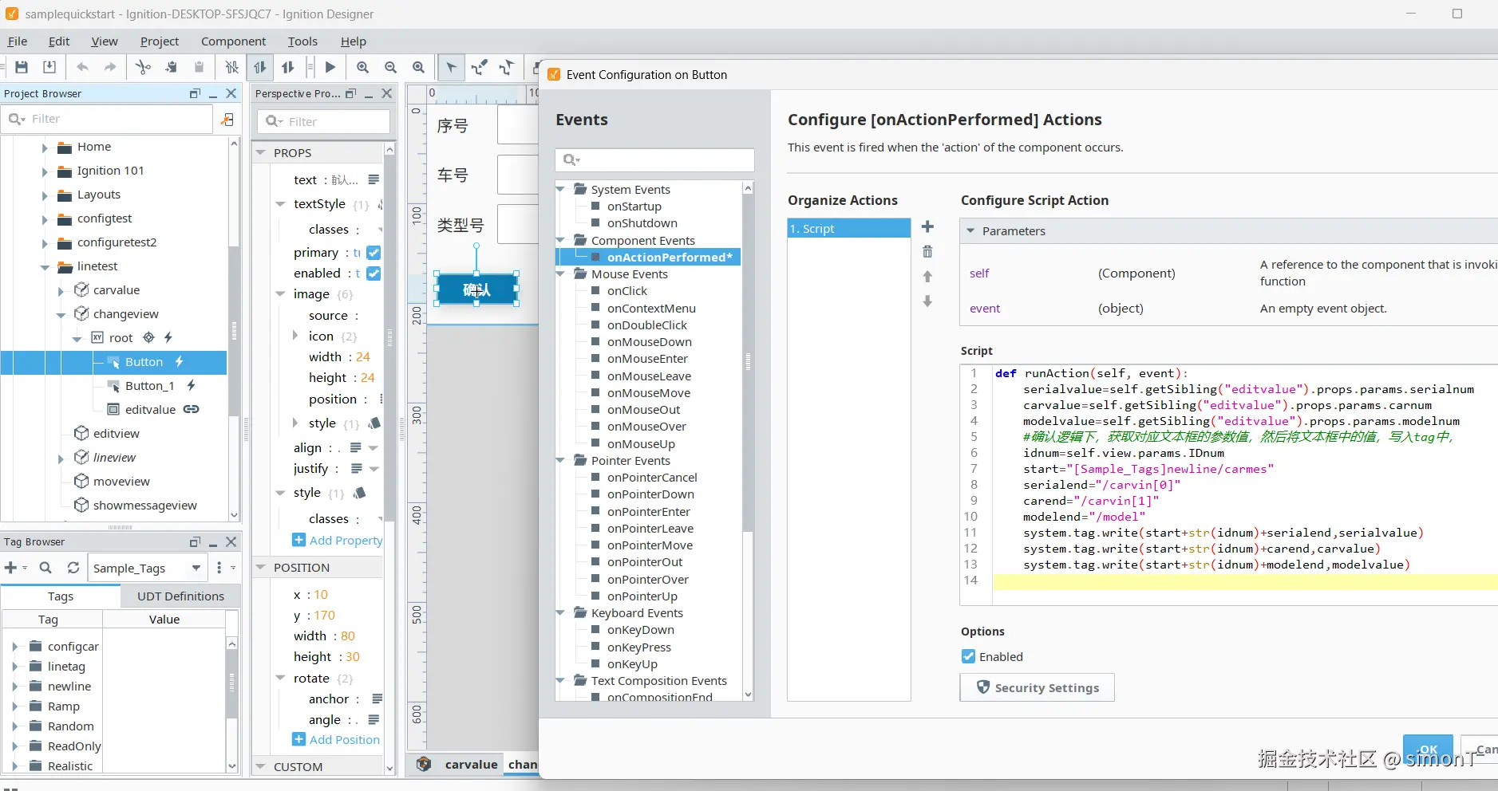Switch to the UDT Definitions tab
Screen dimensions: 1498x791
point(180,596)
